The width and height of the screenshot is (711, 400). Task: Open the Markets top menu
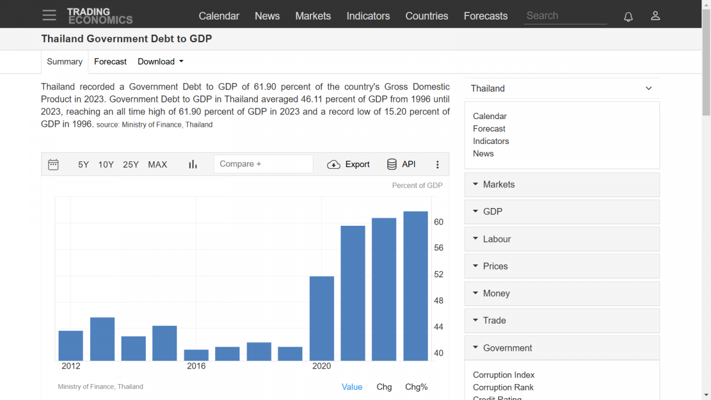pos(313,16)
